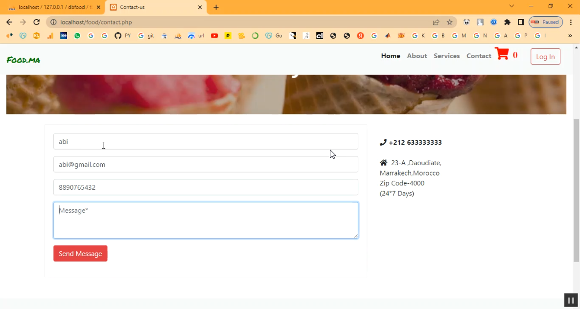This screenshot has width=580, height=309.
Task: Open Chrome three-dot menu
Action: click(571, 22)
